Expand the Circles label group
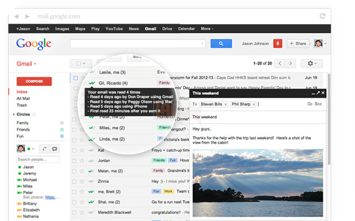 [x=14, y=114]
